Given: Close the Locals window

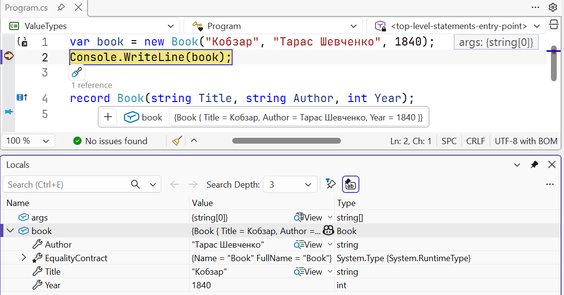Looking at the screenshot, I should click(552, 164).
